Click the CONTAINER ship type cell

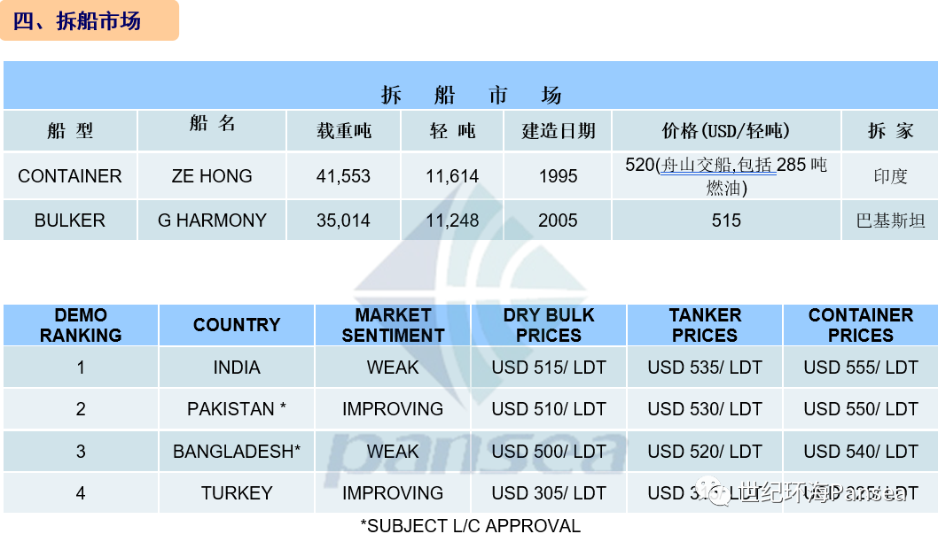70,176
